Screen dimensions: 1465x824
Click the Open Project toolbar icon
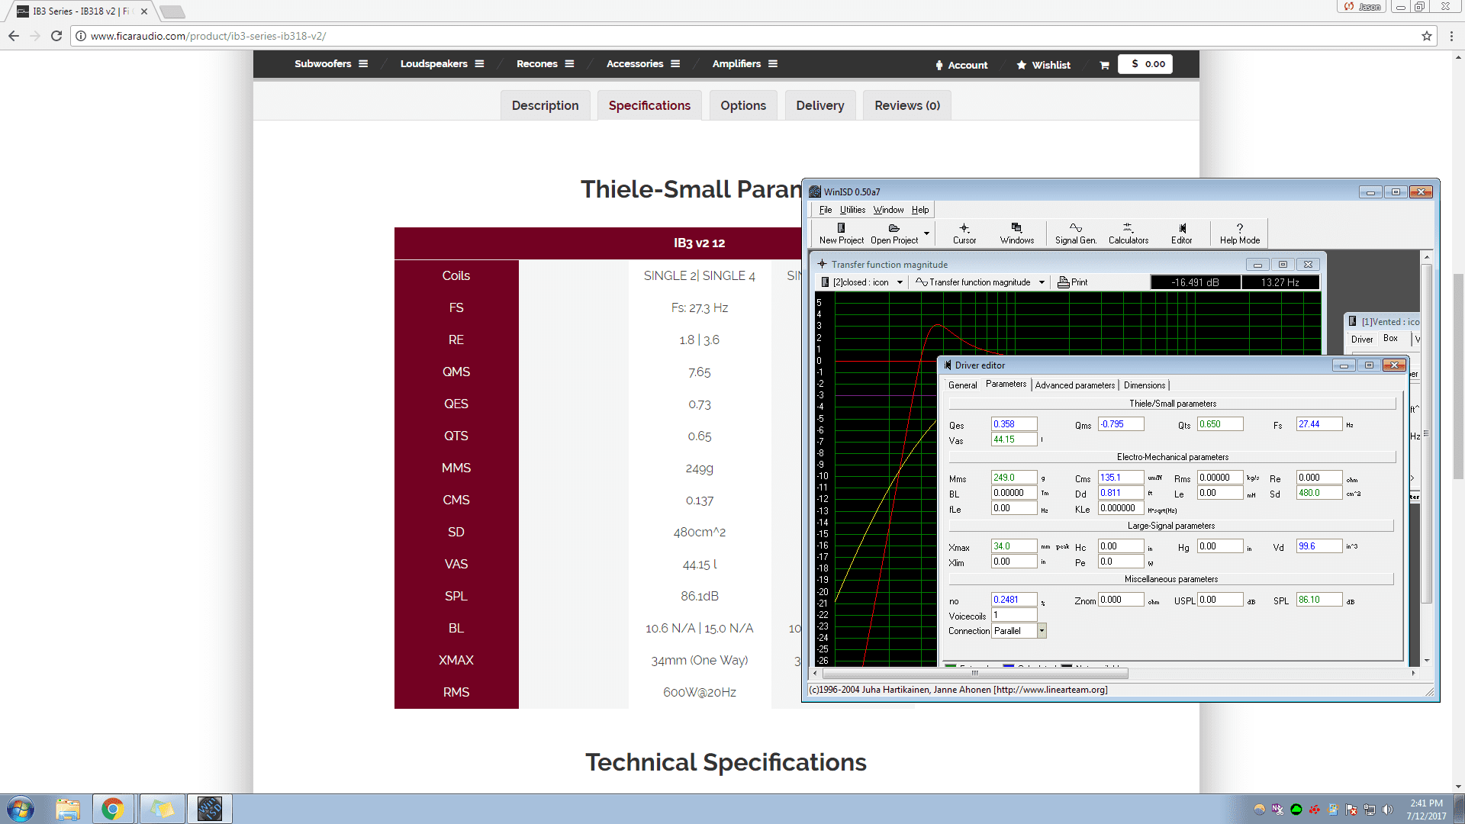pyautogui.click(x=894, y=233)
